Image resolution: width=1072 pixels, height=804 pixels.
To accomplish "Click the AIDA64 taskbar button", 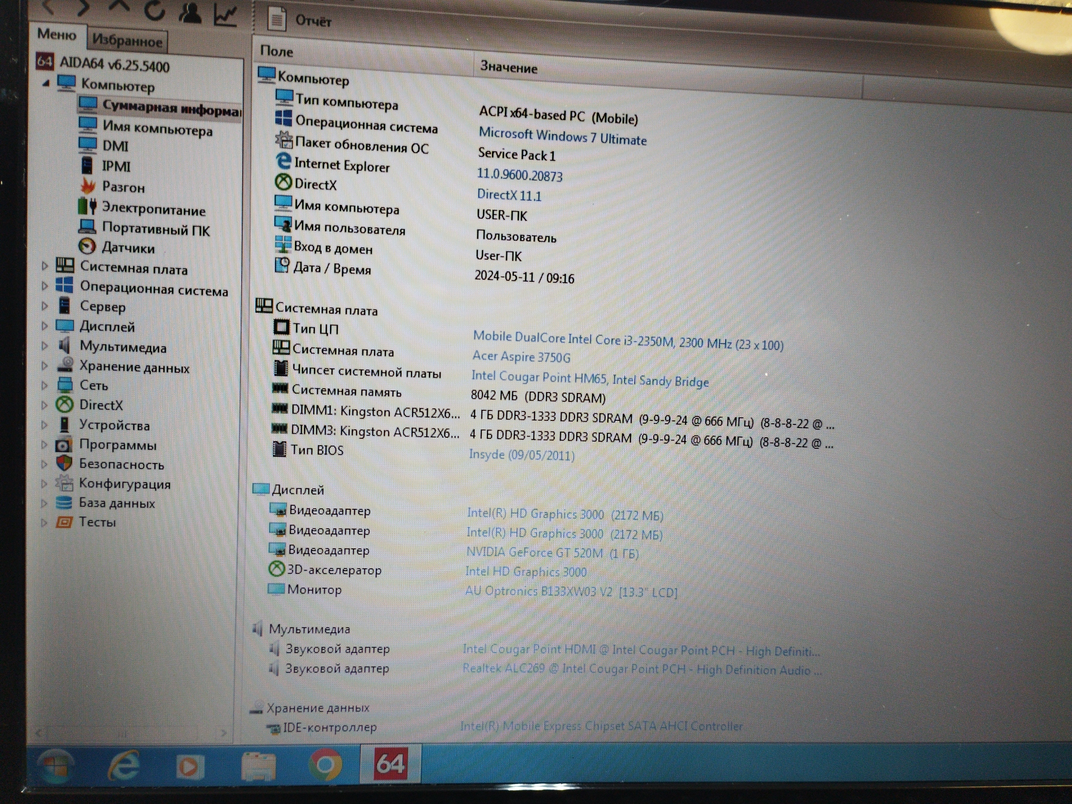I will (390, 763).
